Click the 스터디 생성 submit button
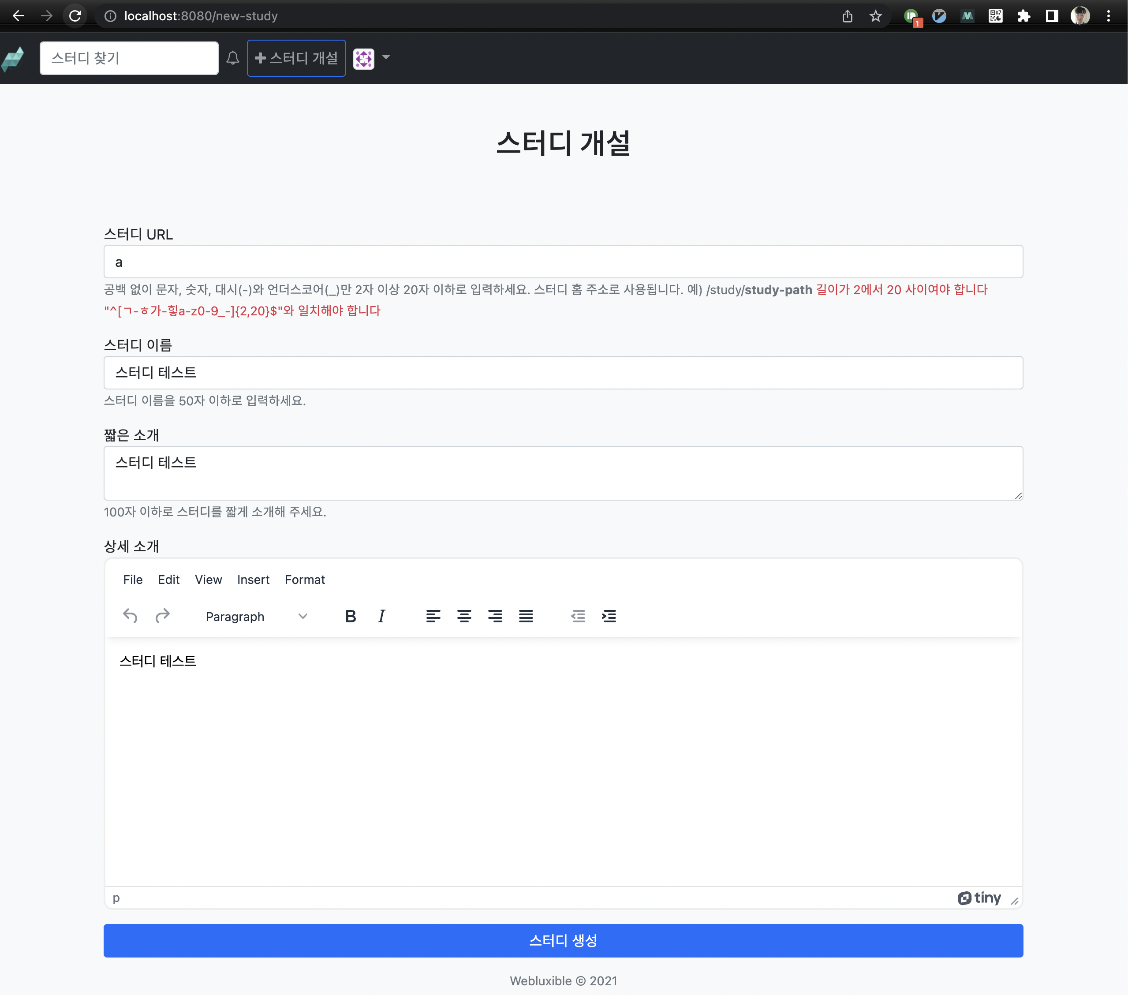This screenshot has width=1128, height=995. (x=563, y=940)
